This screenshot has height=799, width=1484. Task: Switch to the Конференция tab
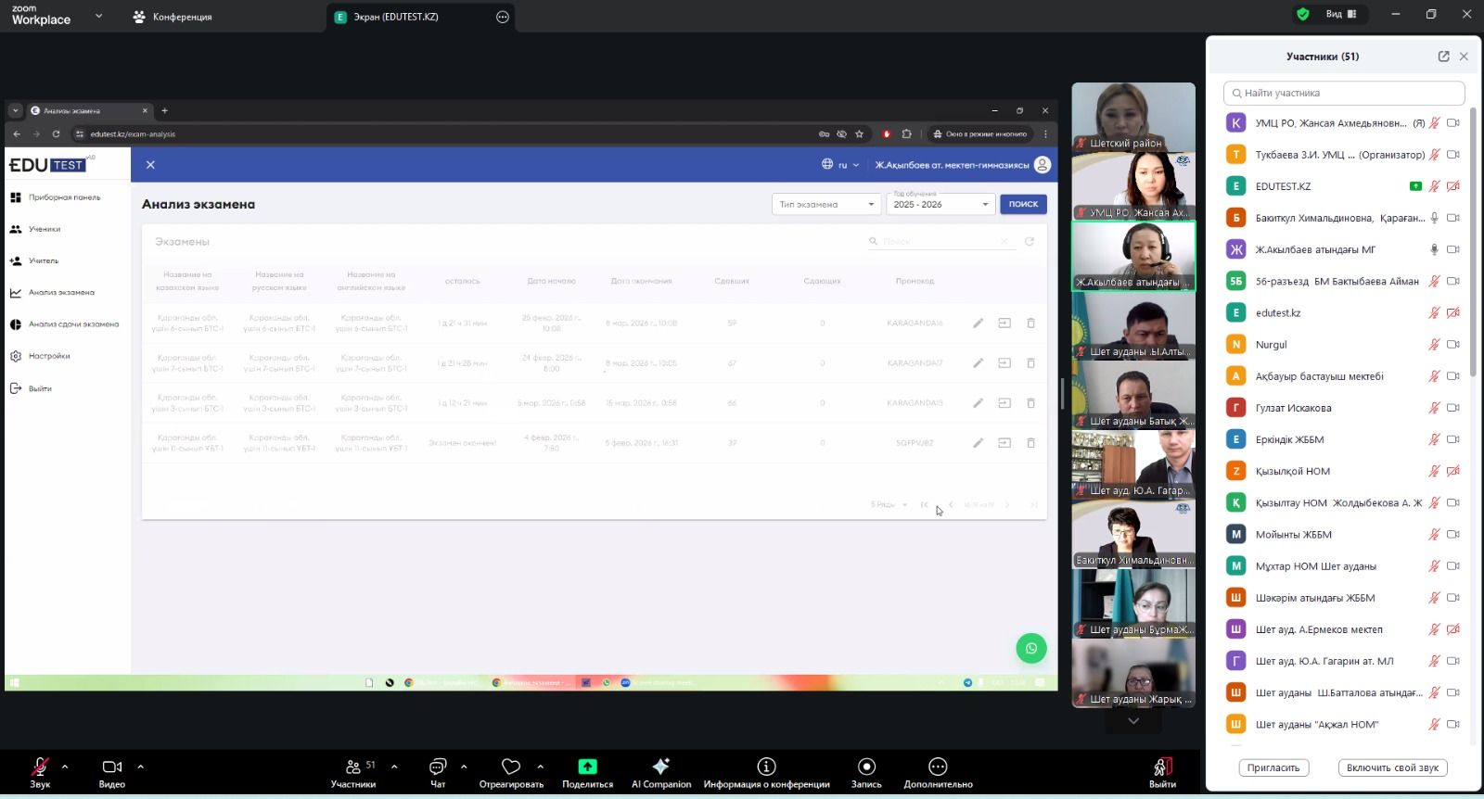(173, 17)
